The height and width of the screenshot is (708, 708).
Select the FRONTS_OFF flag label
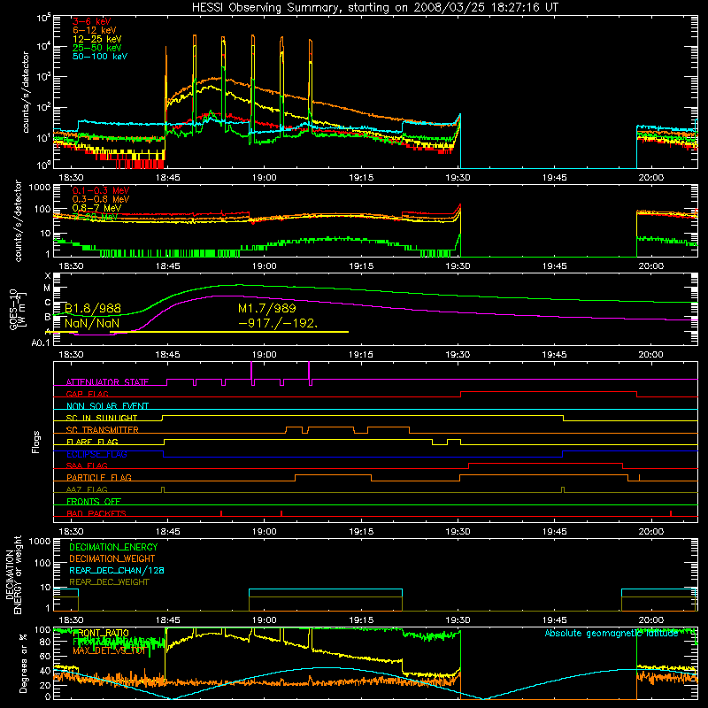[94, 502]
